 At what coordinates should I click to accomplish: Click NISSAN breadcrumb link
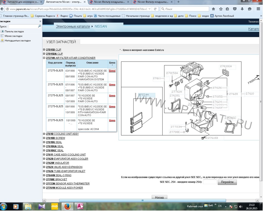coord(101,26)
